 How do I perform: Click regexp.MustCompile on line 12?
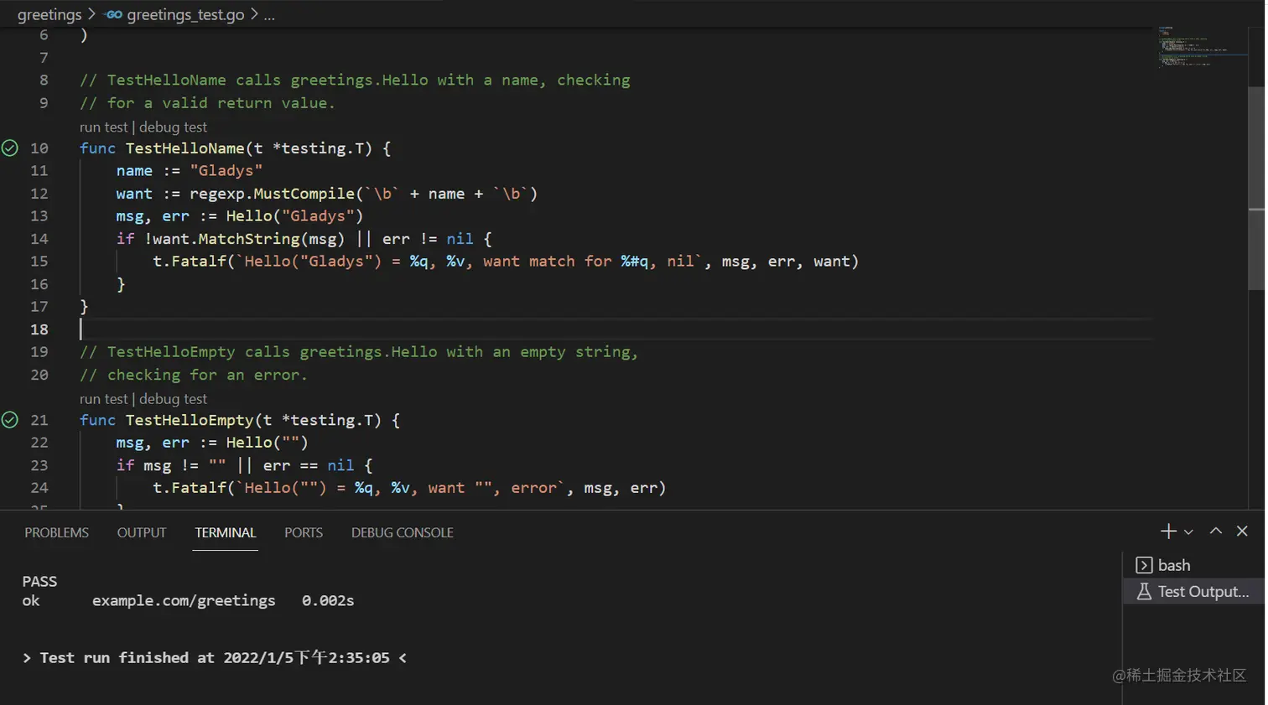pos(272,194)
